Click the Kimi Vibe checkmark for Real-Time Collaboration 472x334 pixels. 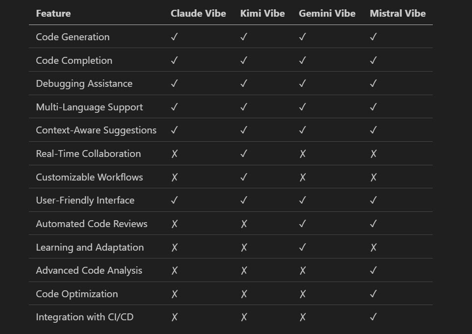(244, 154)
